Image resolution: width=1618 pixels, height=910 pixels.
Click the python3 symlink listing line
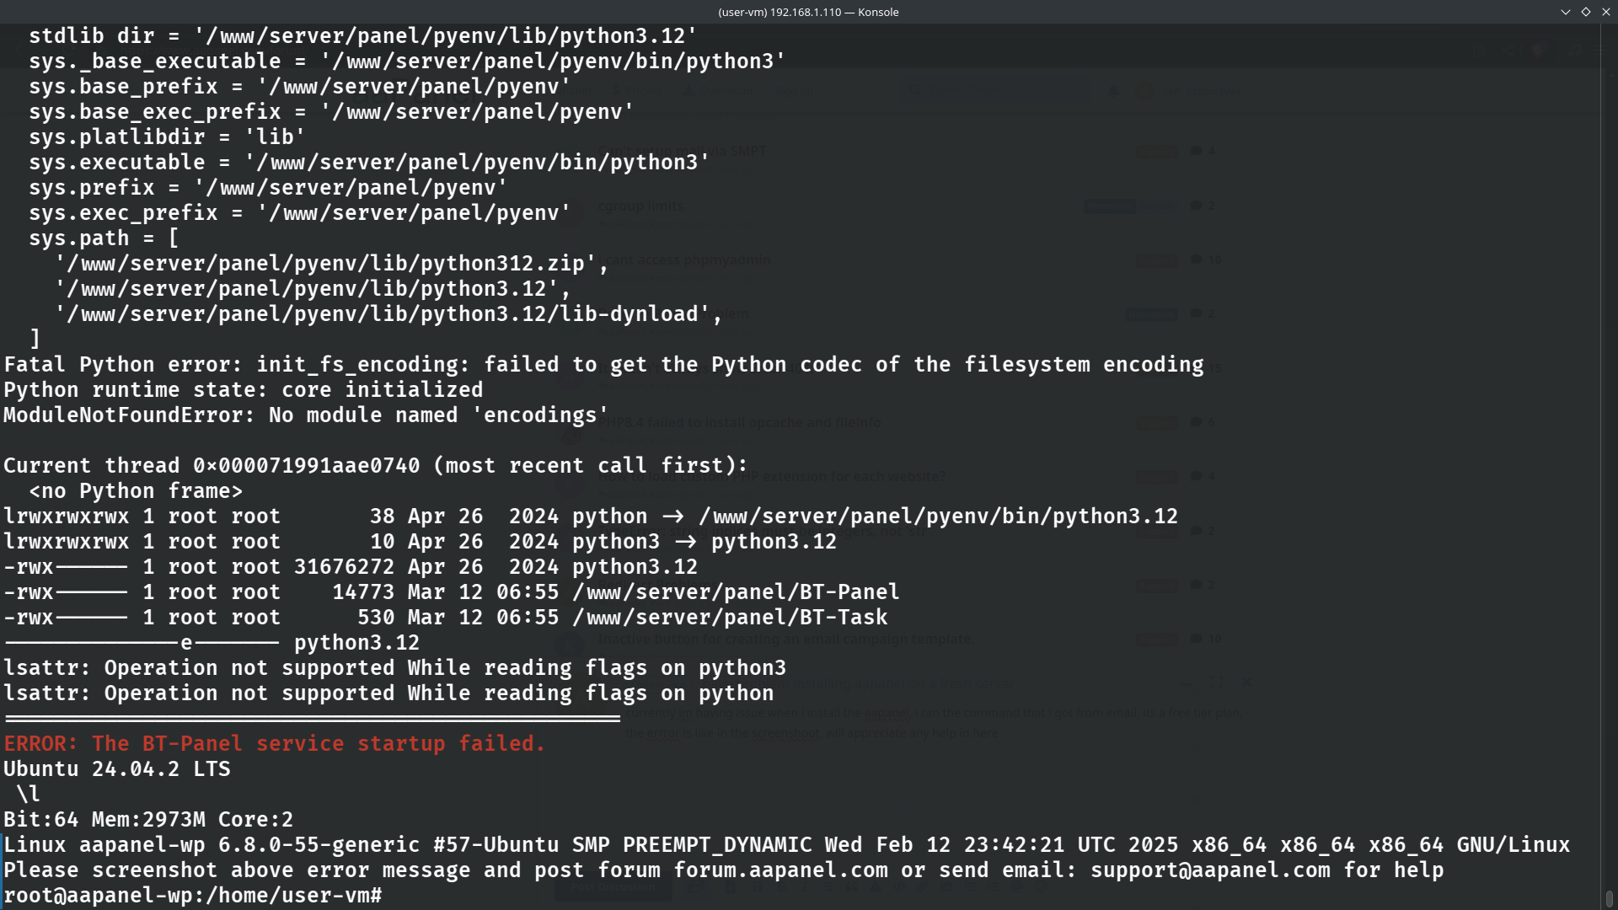click(420, 542)
